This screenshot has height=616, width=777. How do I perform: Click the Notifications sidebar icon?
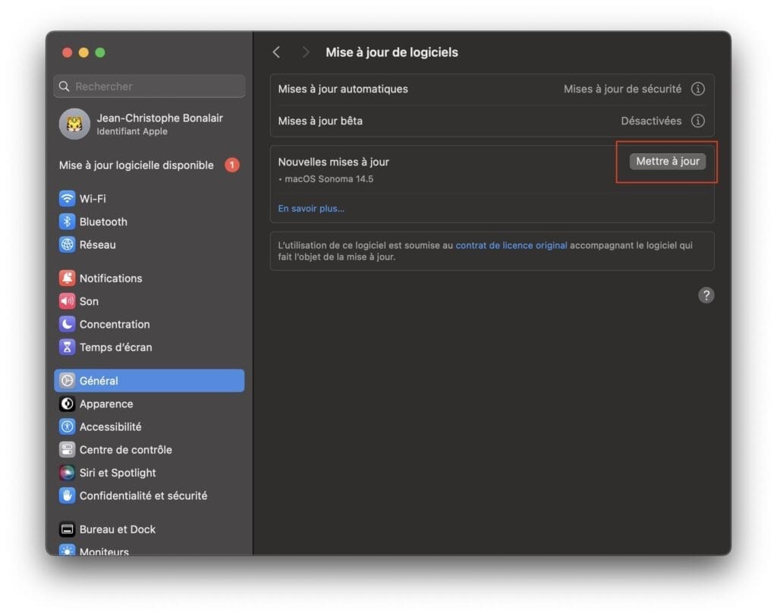coord(68,278)
